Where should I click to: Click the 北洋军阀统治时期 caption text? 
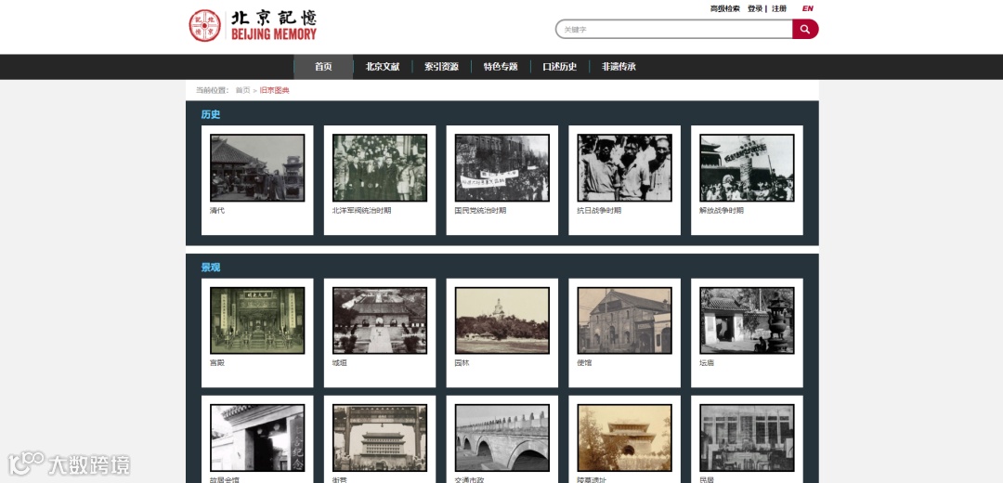[x=362, y=211]
